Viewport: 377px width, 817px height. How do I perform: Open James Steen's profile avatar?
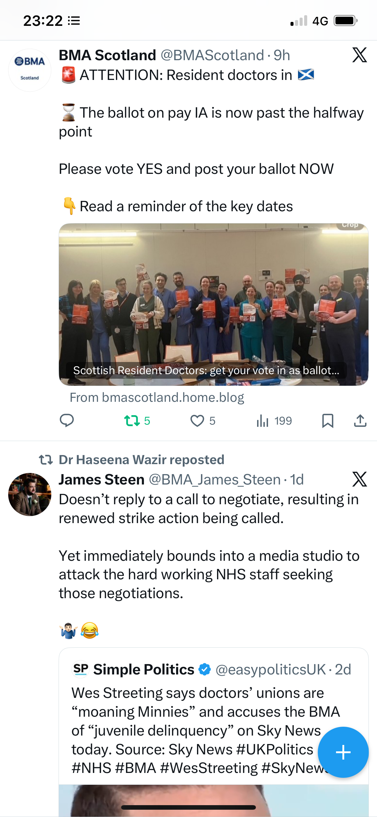[x=30, y=494]
